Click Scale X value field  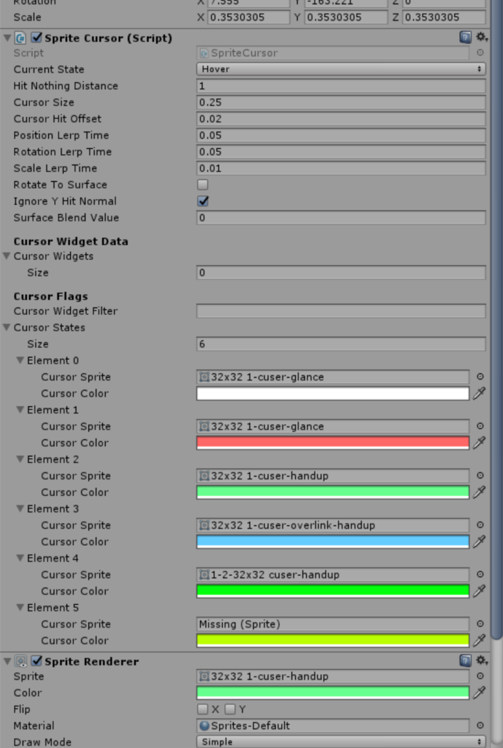click(x=249, y=18)
